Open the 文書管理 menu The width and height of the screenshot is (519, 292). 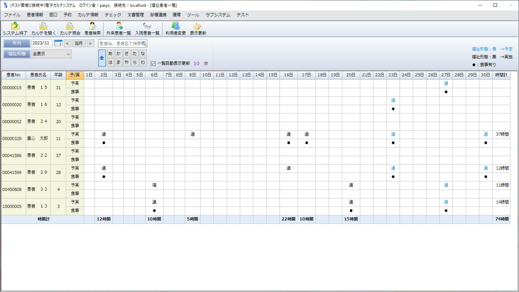pos(135,15)
